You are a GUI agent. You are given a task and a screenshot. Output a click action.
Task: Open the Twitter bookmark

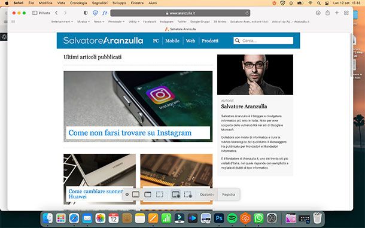point(182,22)
